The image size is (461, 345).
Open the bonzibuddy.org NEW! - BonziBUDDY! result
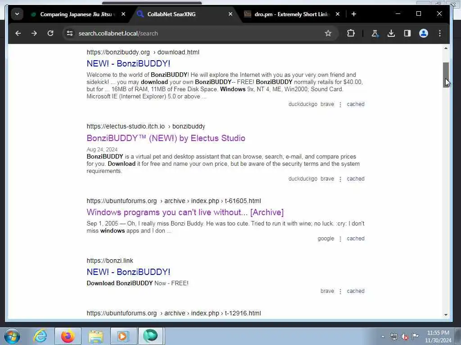click(x=128, y=64)
